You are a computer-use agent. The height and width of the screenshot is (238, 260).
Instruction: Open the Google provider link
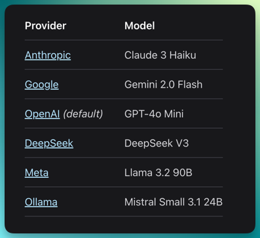(42, 85)
